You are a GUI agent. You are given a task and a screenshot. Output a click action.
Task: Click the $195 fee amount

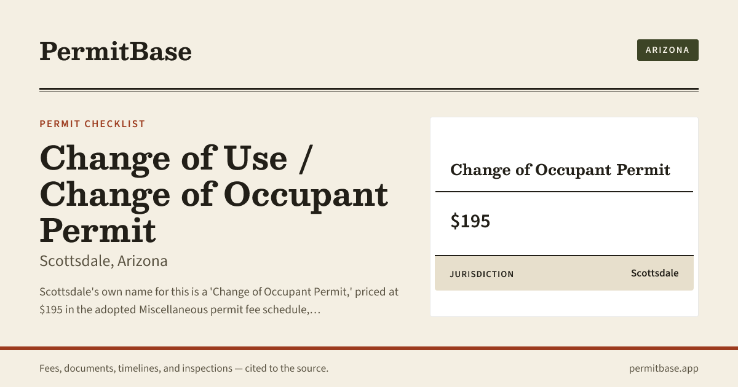click(x=470, y=221)
